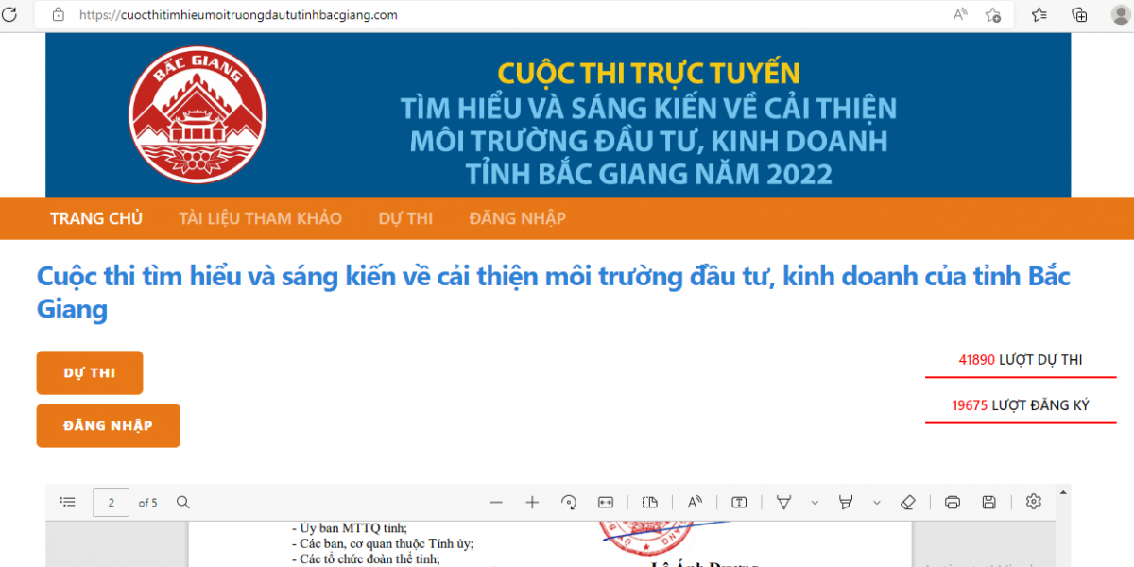Fit the PDF to width
This screenshot has height=567, width=1134.
[x=606, y=502]
